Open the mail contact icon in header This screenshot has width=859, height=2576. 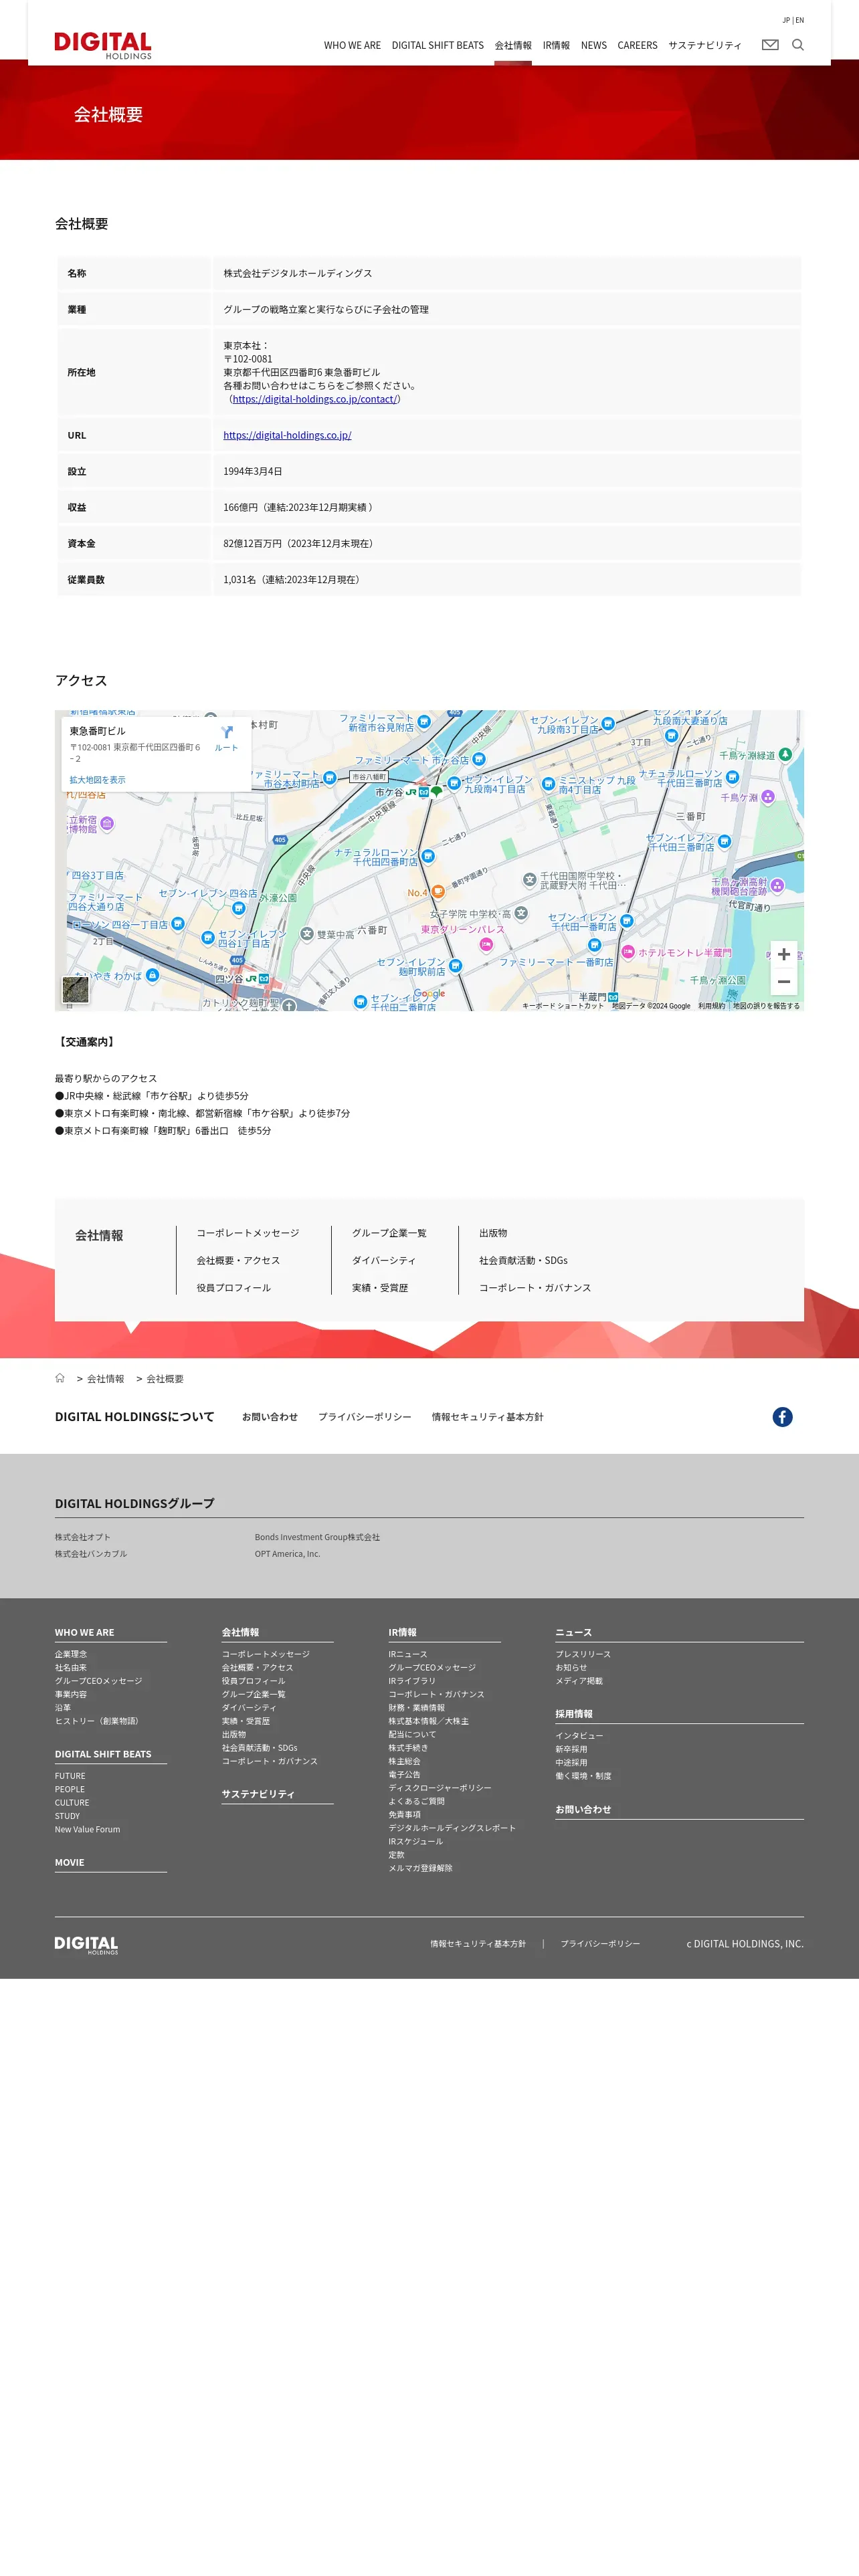click(770, 45)
